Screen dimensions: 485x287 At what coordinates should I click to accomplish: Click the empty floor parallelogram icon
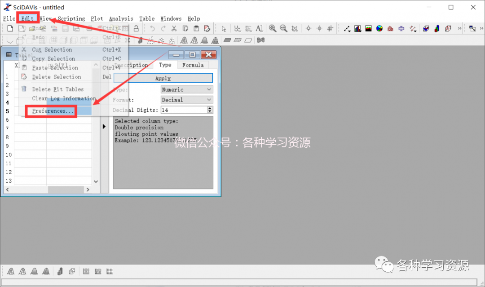coord(248,40)
